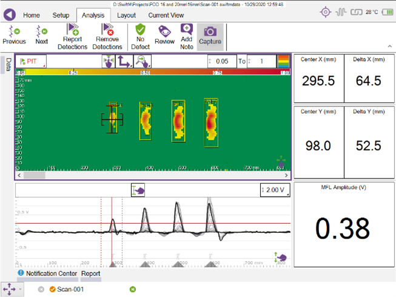Image resolution: width=396 pixels, height=297 pixels.
Task: Switch to the Layout tab
Action: [126, 15]
